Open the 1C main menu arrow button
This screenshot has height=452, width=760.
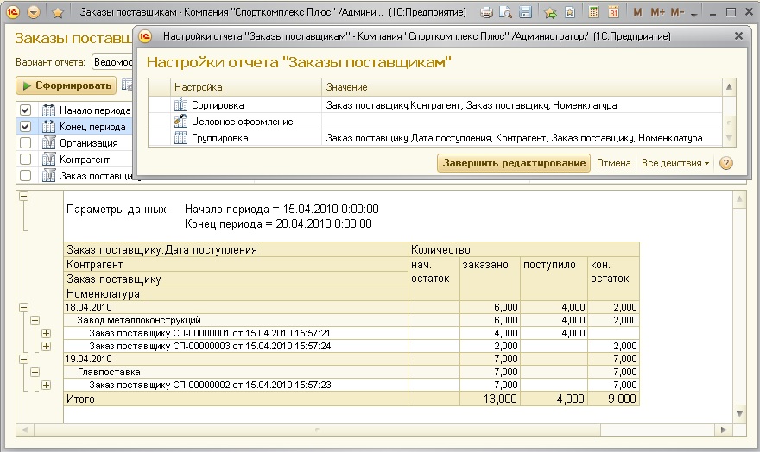coord(34,13)
